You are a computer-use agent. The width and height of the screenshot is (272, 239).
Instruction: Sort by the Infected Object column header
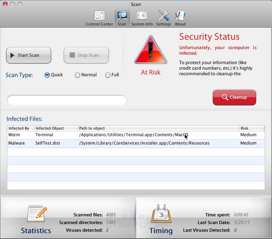coord(56,128)
